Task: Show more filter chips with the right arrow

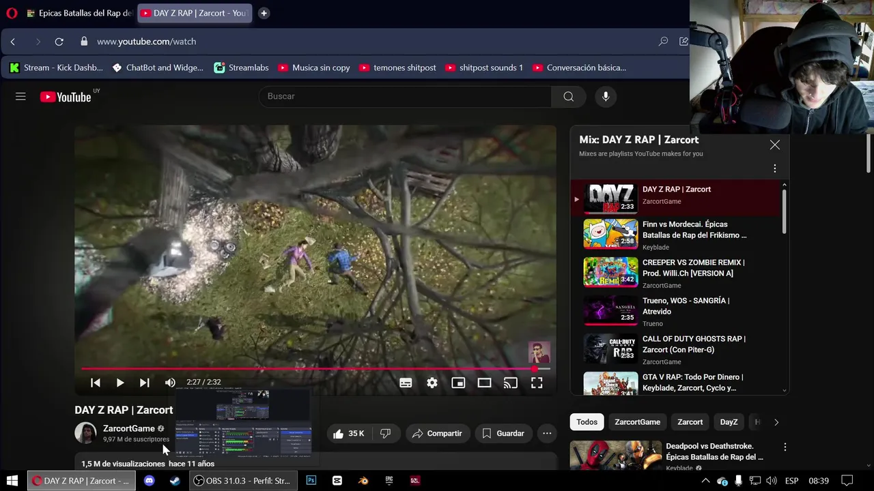Action: [x=776, y=422]
